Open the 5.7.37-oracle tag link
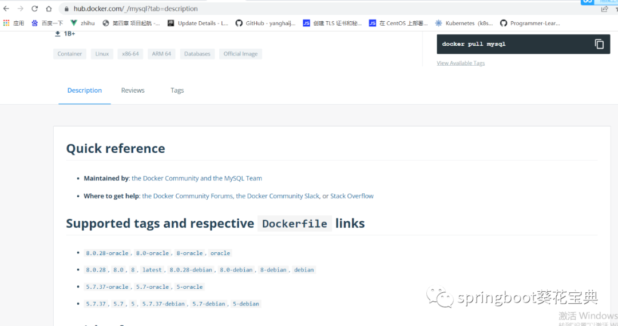The width and height of the screenshot is (618, 326). pos(107,287)
